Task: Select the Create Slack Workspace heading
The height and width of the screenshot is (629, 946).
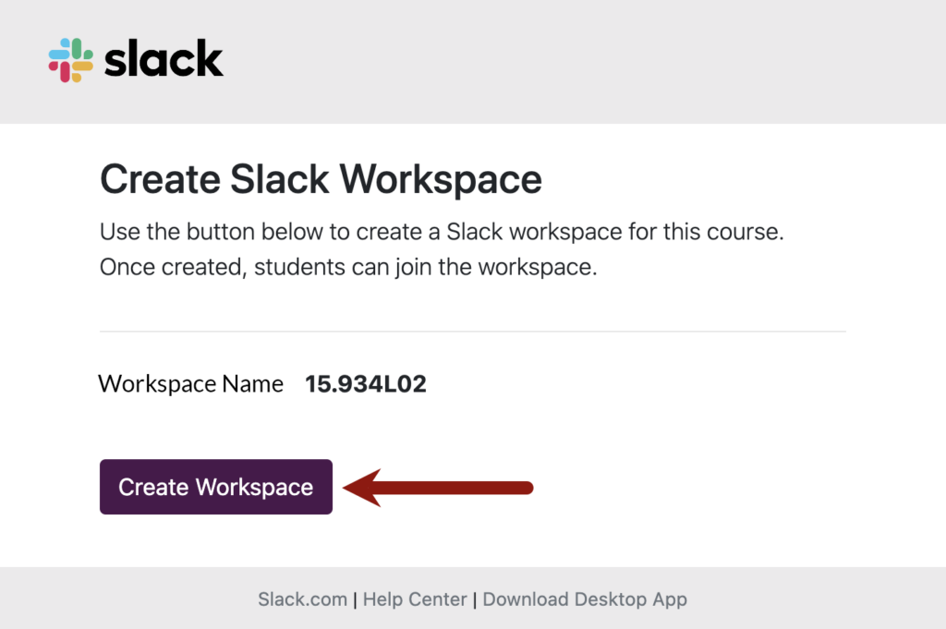Action: point(321,179)
